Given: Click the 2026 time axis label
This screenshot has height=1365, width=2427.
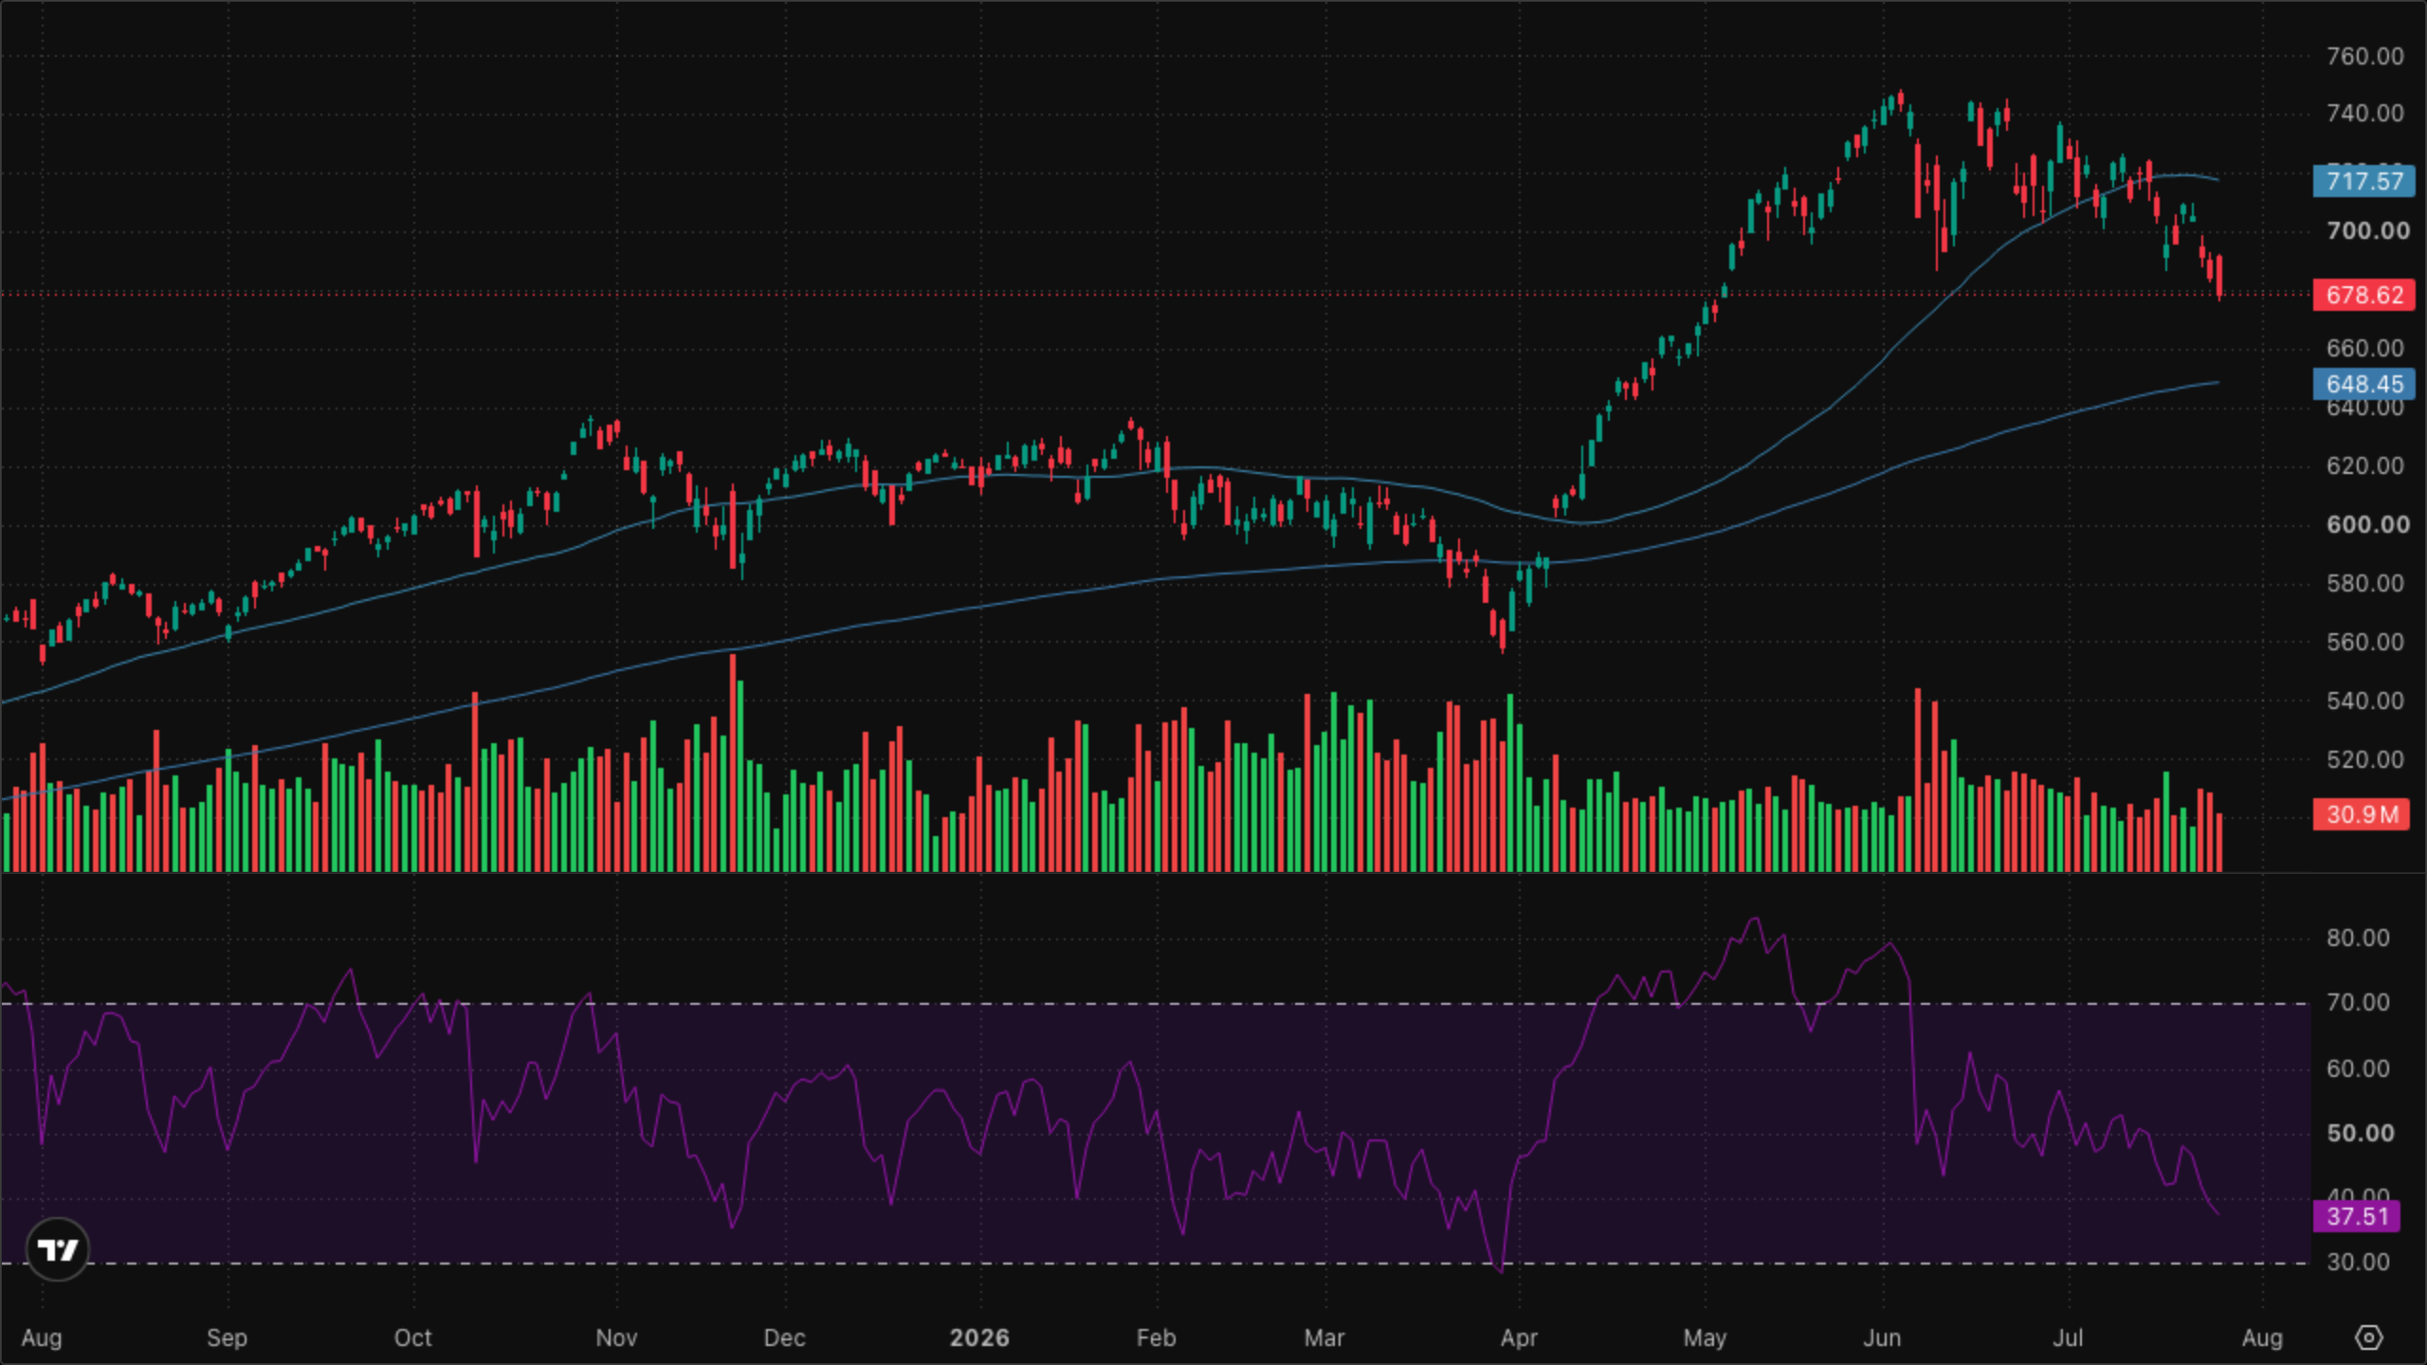Looking at the screenshot, I should click(979, 1338).
